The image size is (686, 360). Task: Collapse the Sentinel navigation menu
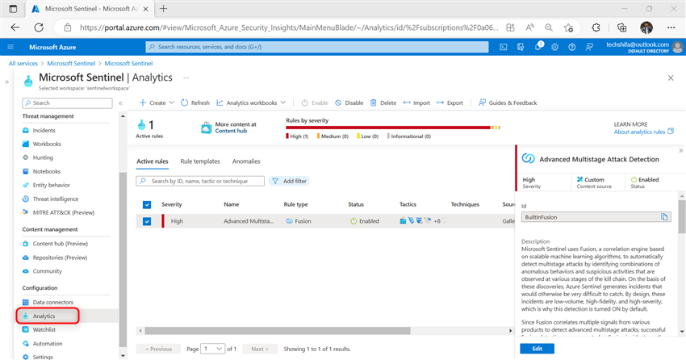pyautogui.click(x=120, y=103)
